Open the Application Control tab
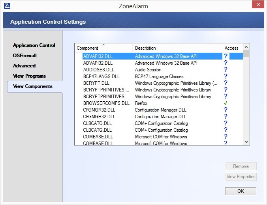267x205 pixels. pyautogui.click(x=34, y=45)
